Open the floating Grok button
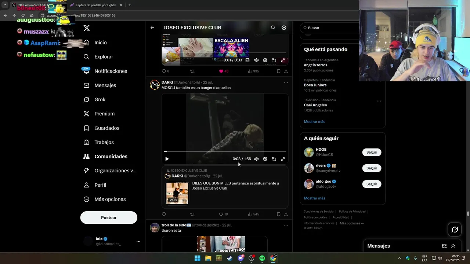 point(455,230)
